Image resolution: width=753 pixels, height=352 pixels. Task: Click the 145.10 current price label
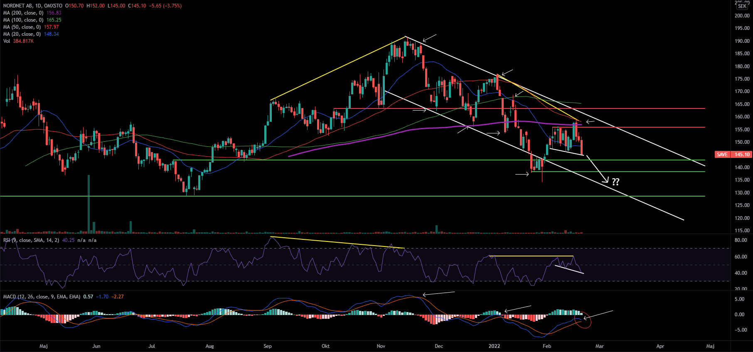click(x=742, y=155)
